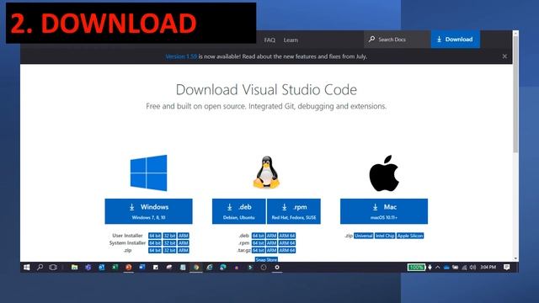Select Linux .rpm ARM 64 link
Viewport: 539px width, 303px height.
point(287,243)
